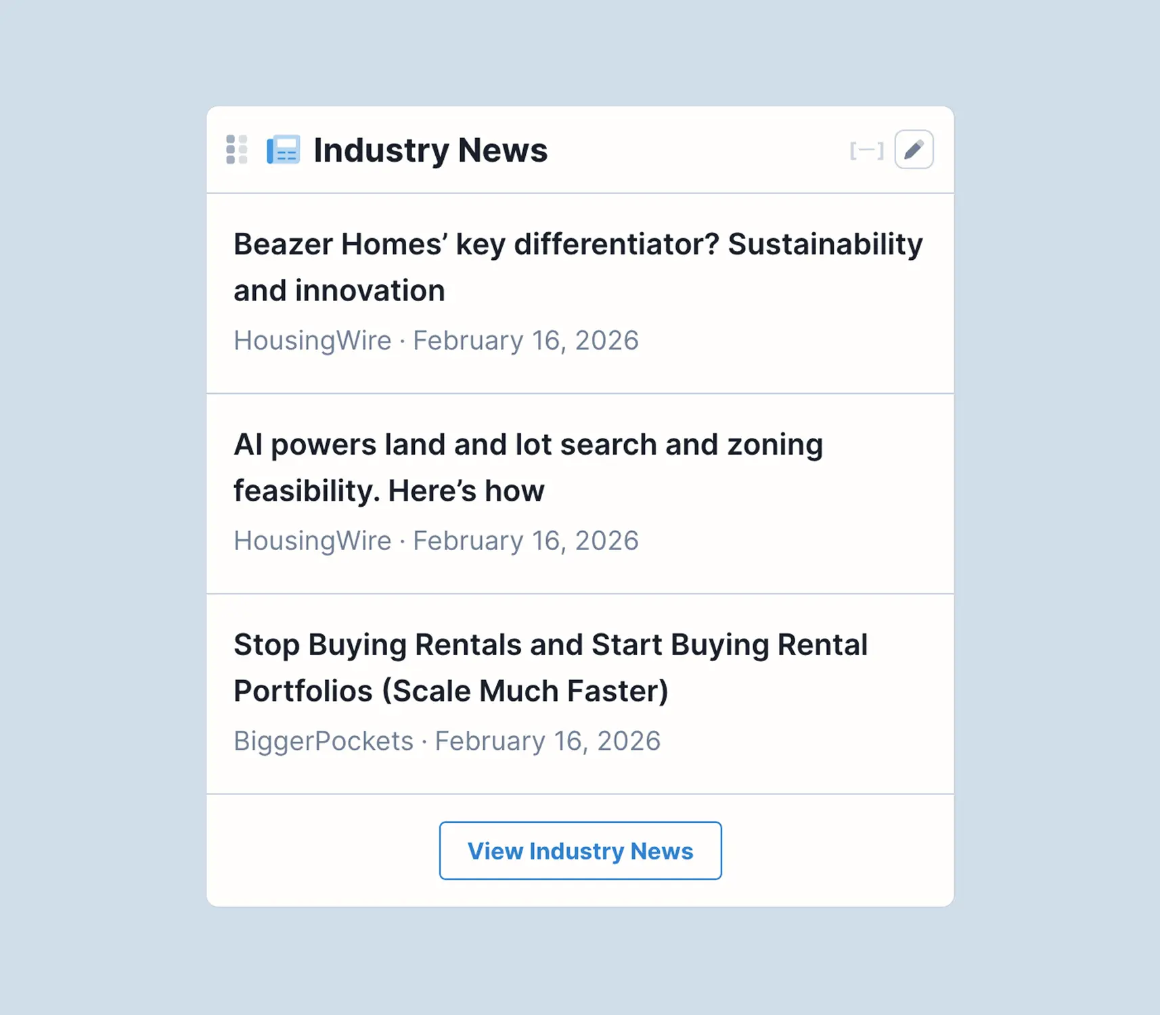Click the pencil edit icon
The height and width of the screenshot is (1015, 1160).
click(914, 150)
